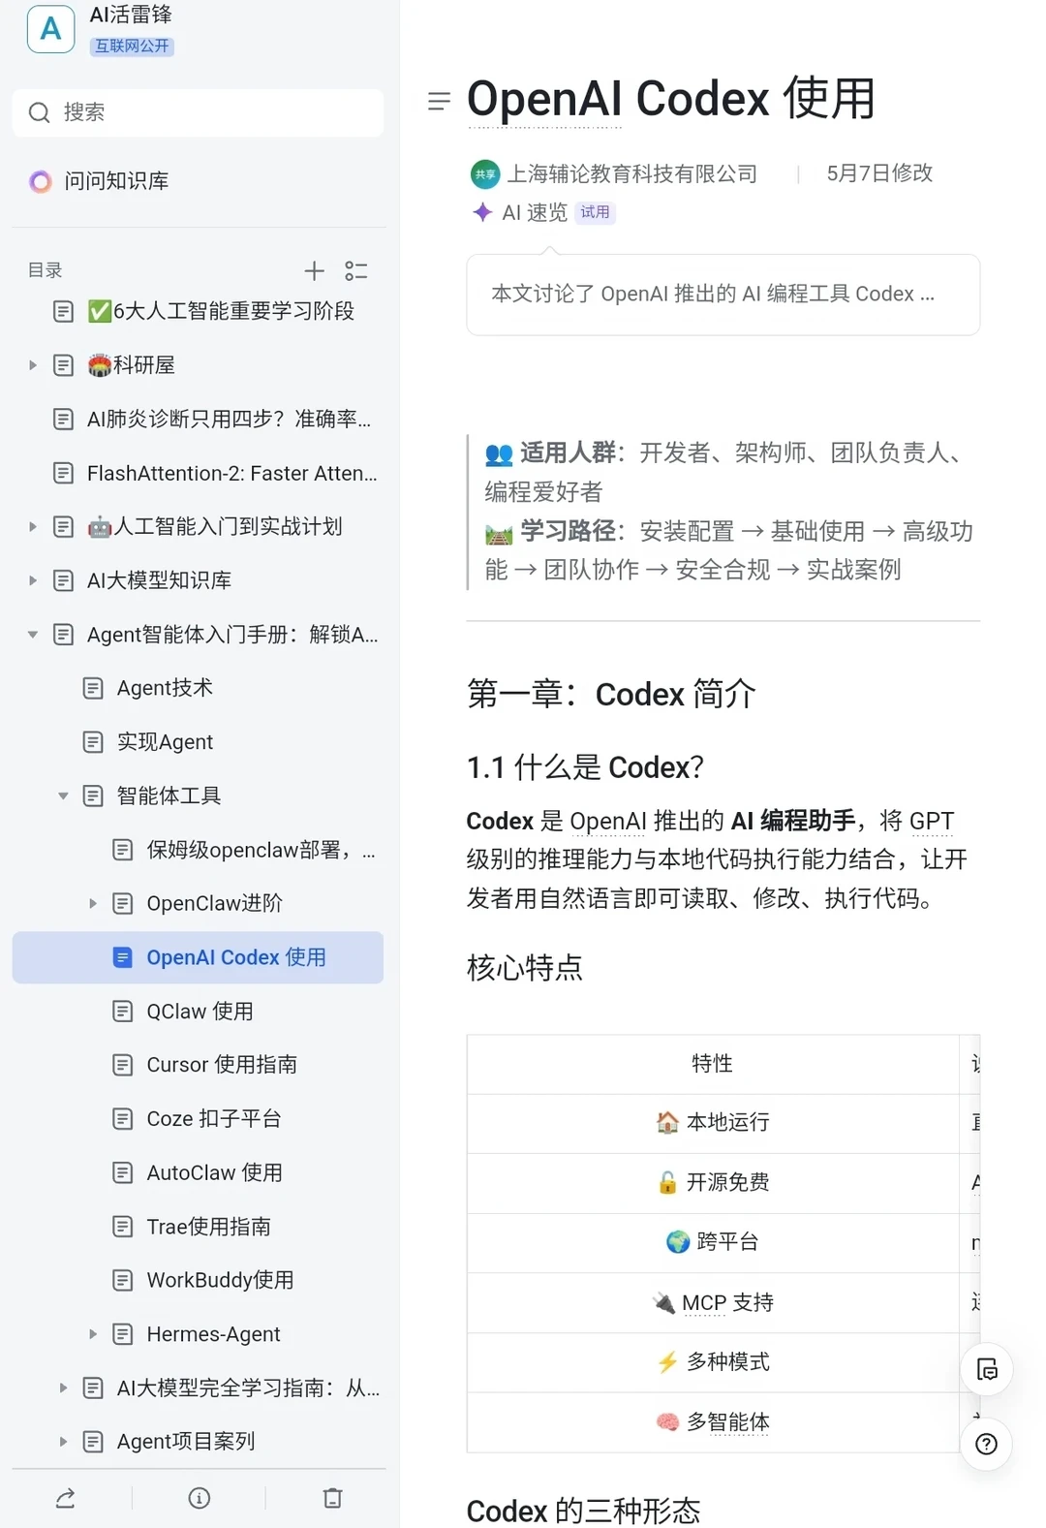Screen dimensions: 1046x1528
Task: Click the 本地运行 table cell
Action: click(713, 1123)
